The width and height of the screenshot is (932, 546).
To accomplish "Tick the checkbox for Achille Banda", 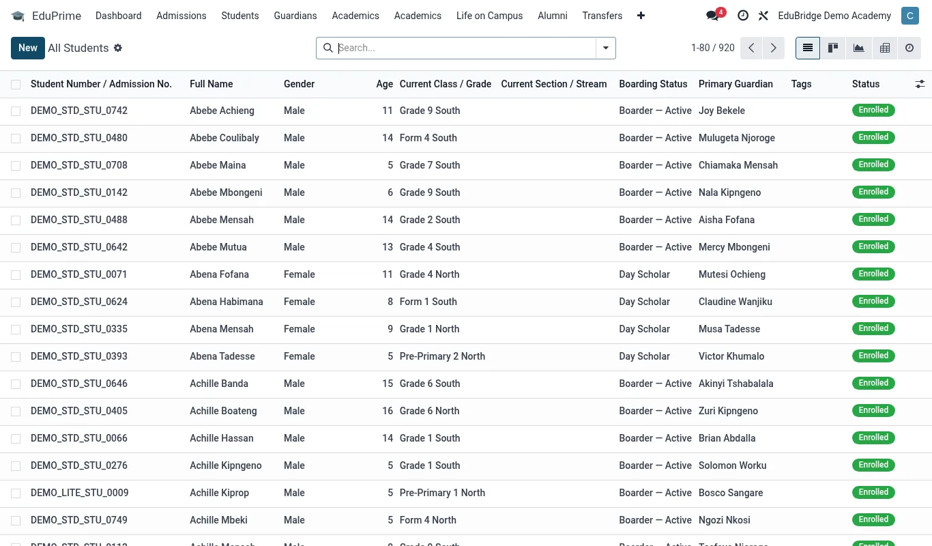I will (16, 384).
